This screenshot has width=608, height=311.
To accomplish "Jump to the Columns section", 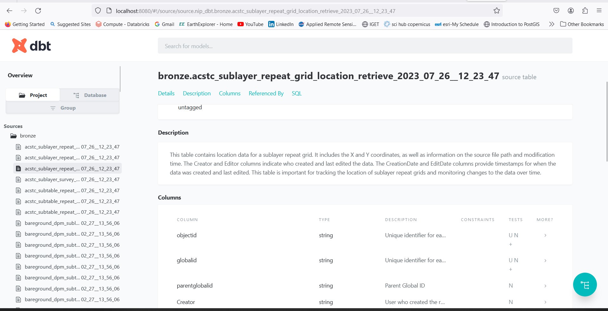I will pyautogui.click(x=230, y=93).
